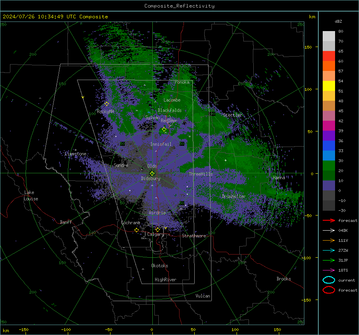Click the dBZ legend heading
359x335 pixels.
point(338,21)
